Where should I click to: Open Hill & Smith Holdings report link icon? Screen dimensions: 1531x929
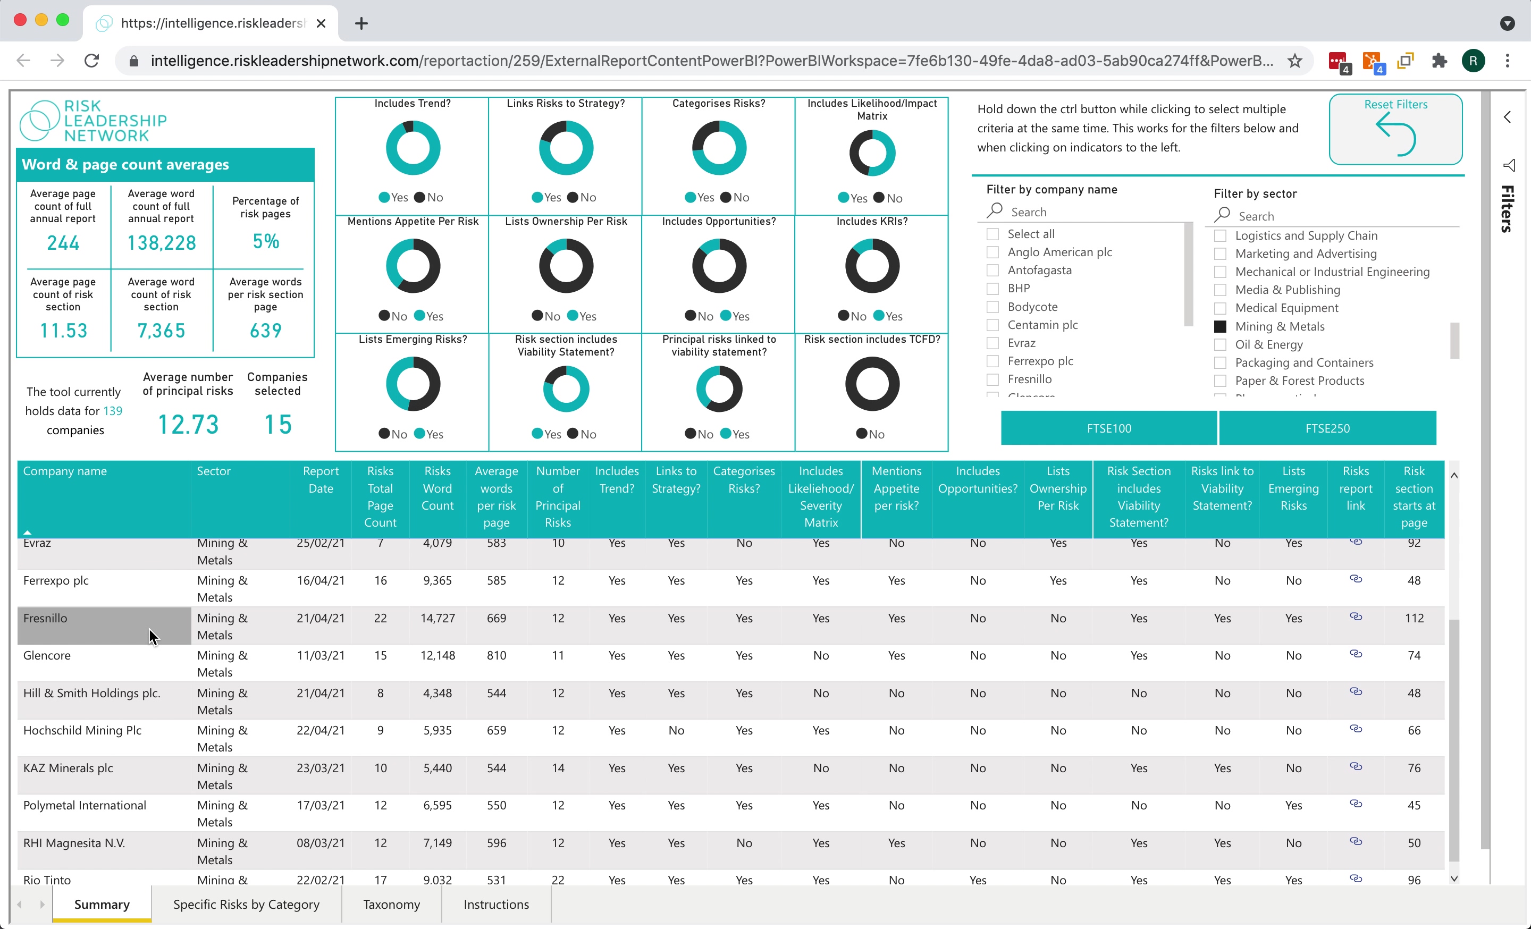pyautogui.click(x=1356, y=691)
